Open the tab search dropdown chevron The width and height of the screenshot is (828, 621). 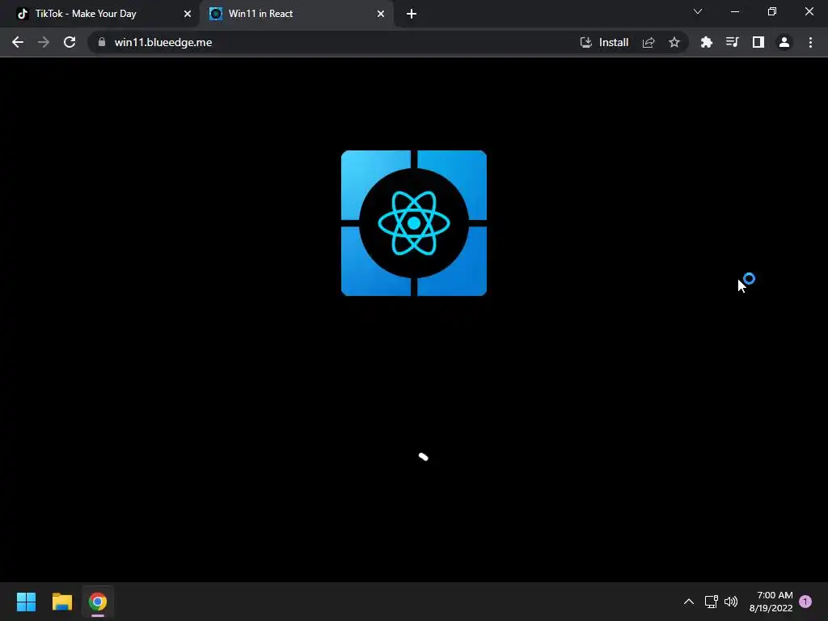tap(698, 11)
